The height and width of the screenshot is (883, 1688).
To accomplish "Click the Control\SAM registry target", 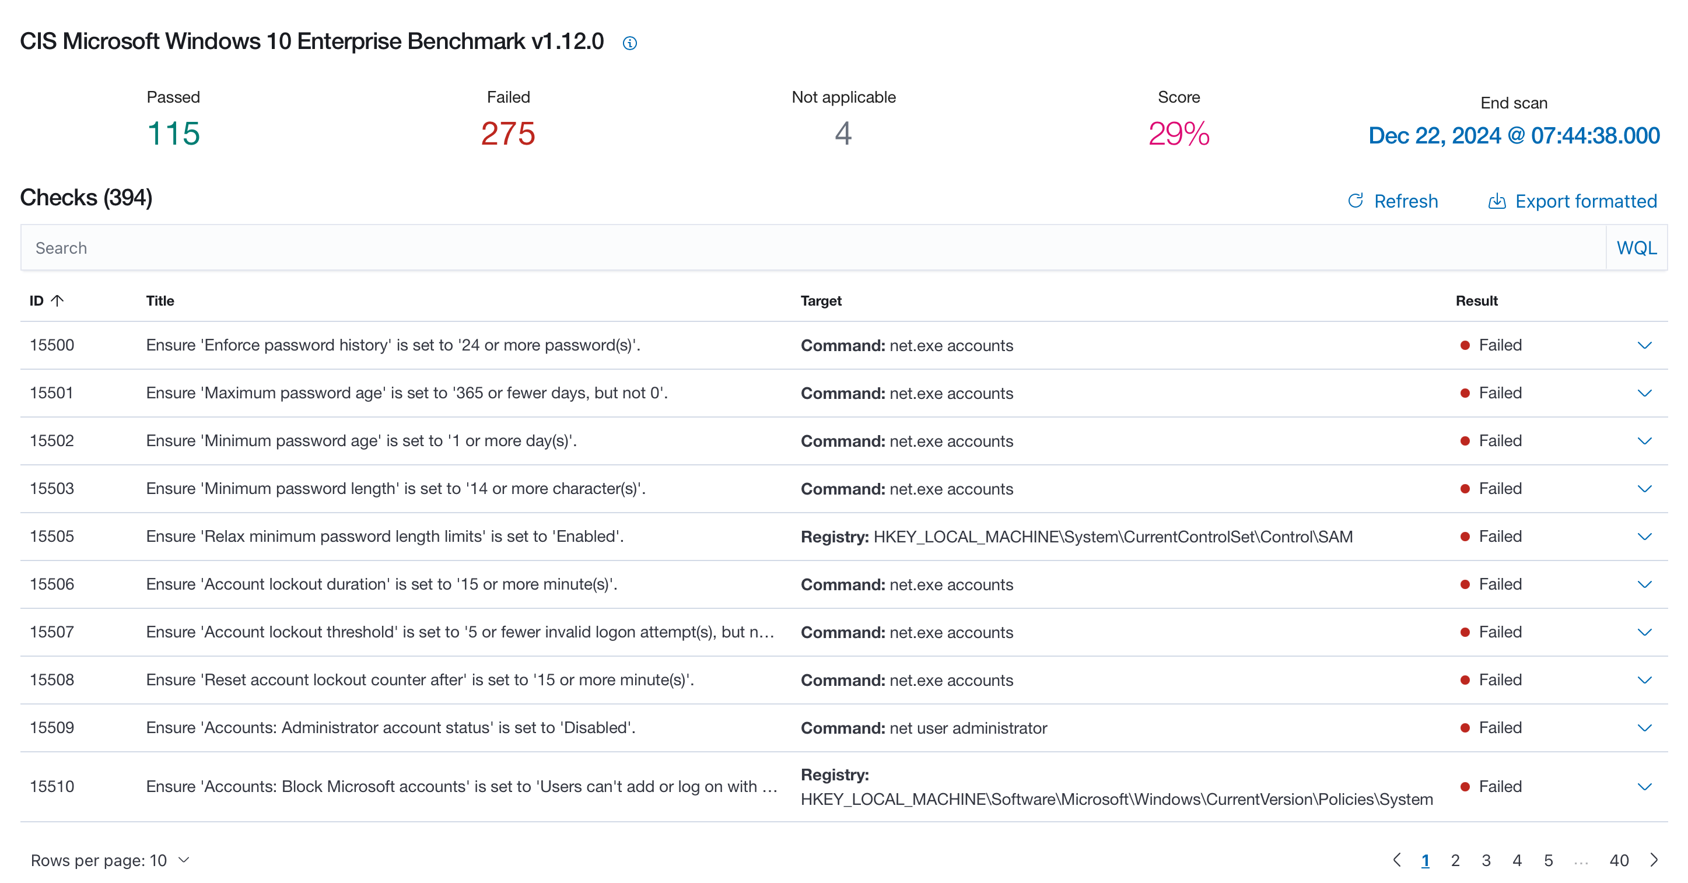I will point(1077,537).
